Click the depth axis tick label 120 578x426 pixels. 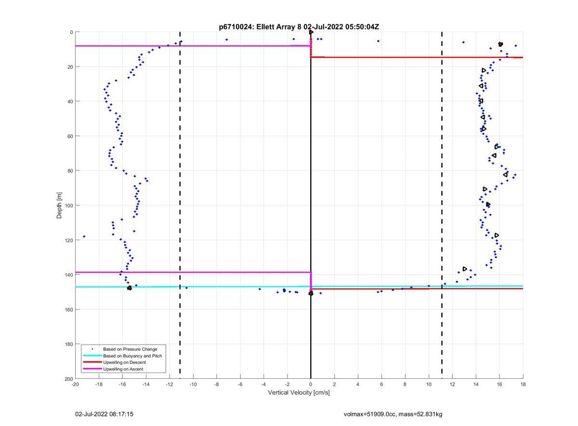pyautogui.click(x=68, y=240)
